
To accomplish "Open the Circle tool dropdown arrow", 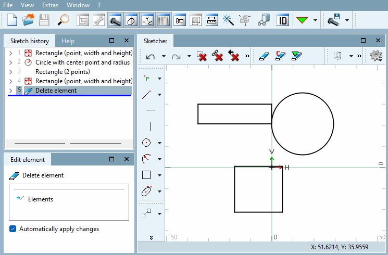I will tap(159, 143).
